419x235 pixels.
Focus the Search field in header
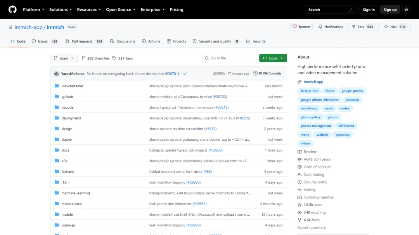click(x=331, y=10)
